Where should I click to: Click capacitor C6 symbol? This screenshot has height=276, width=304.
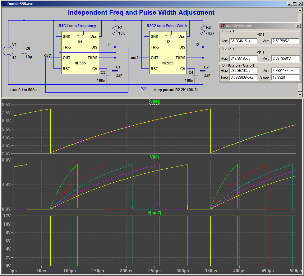point(24,51)
